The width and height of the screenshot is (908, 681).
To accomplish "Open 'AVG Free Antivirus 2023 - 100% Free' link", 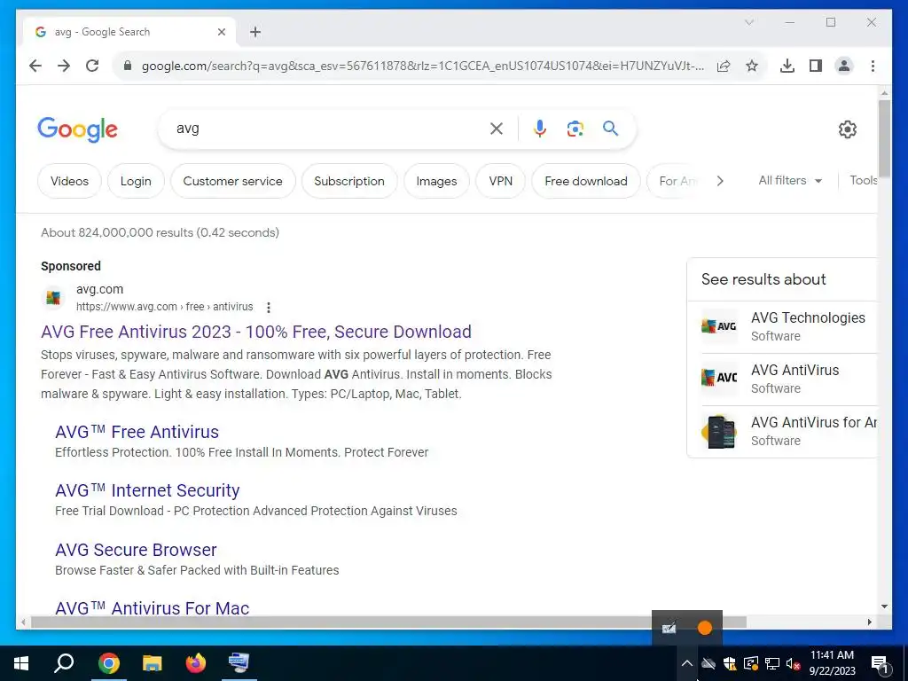I will coord(256,332).
